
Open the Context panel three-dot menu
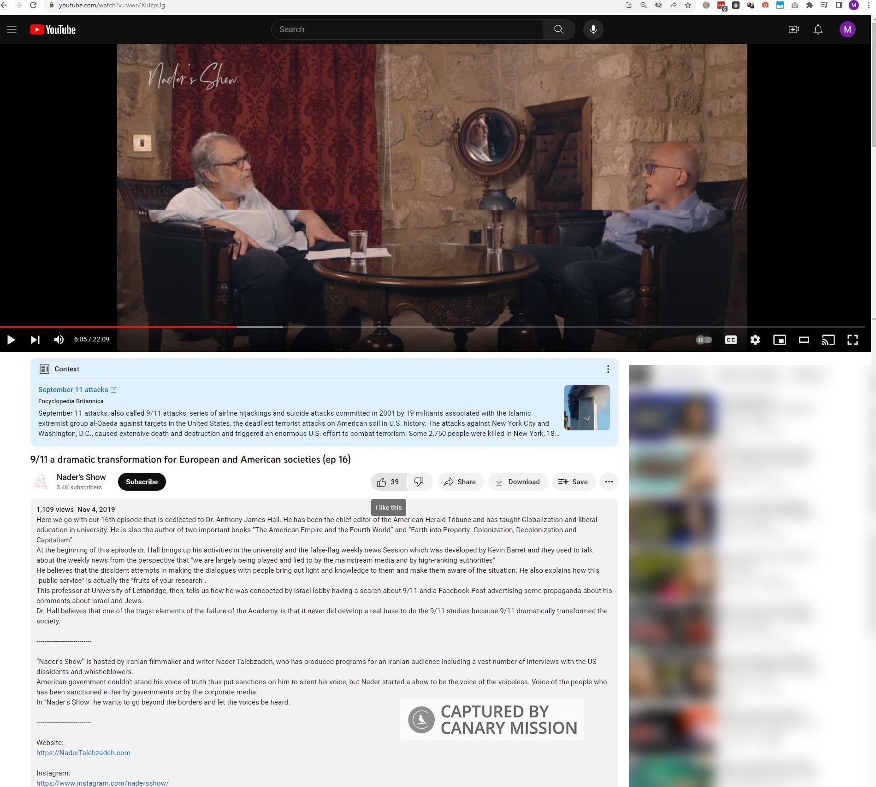pos(608,369)
